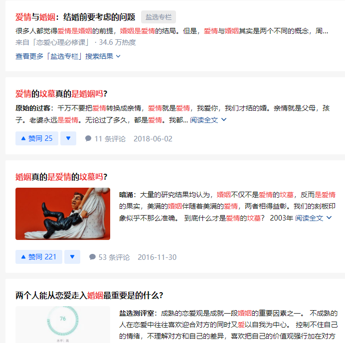Click author name 暗涌
The image size is (345, 343).
[126, 195]
